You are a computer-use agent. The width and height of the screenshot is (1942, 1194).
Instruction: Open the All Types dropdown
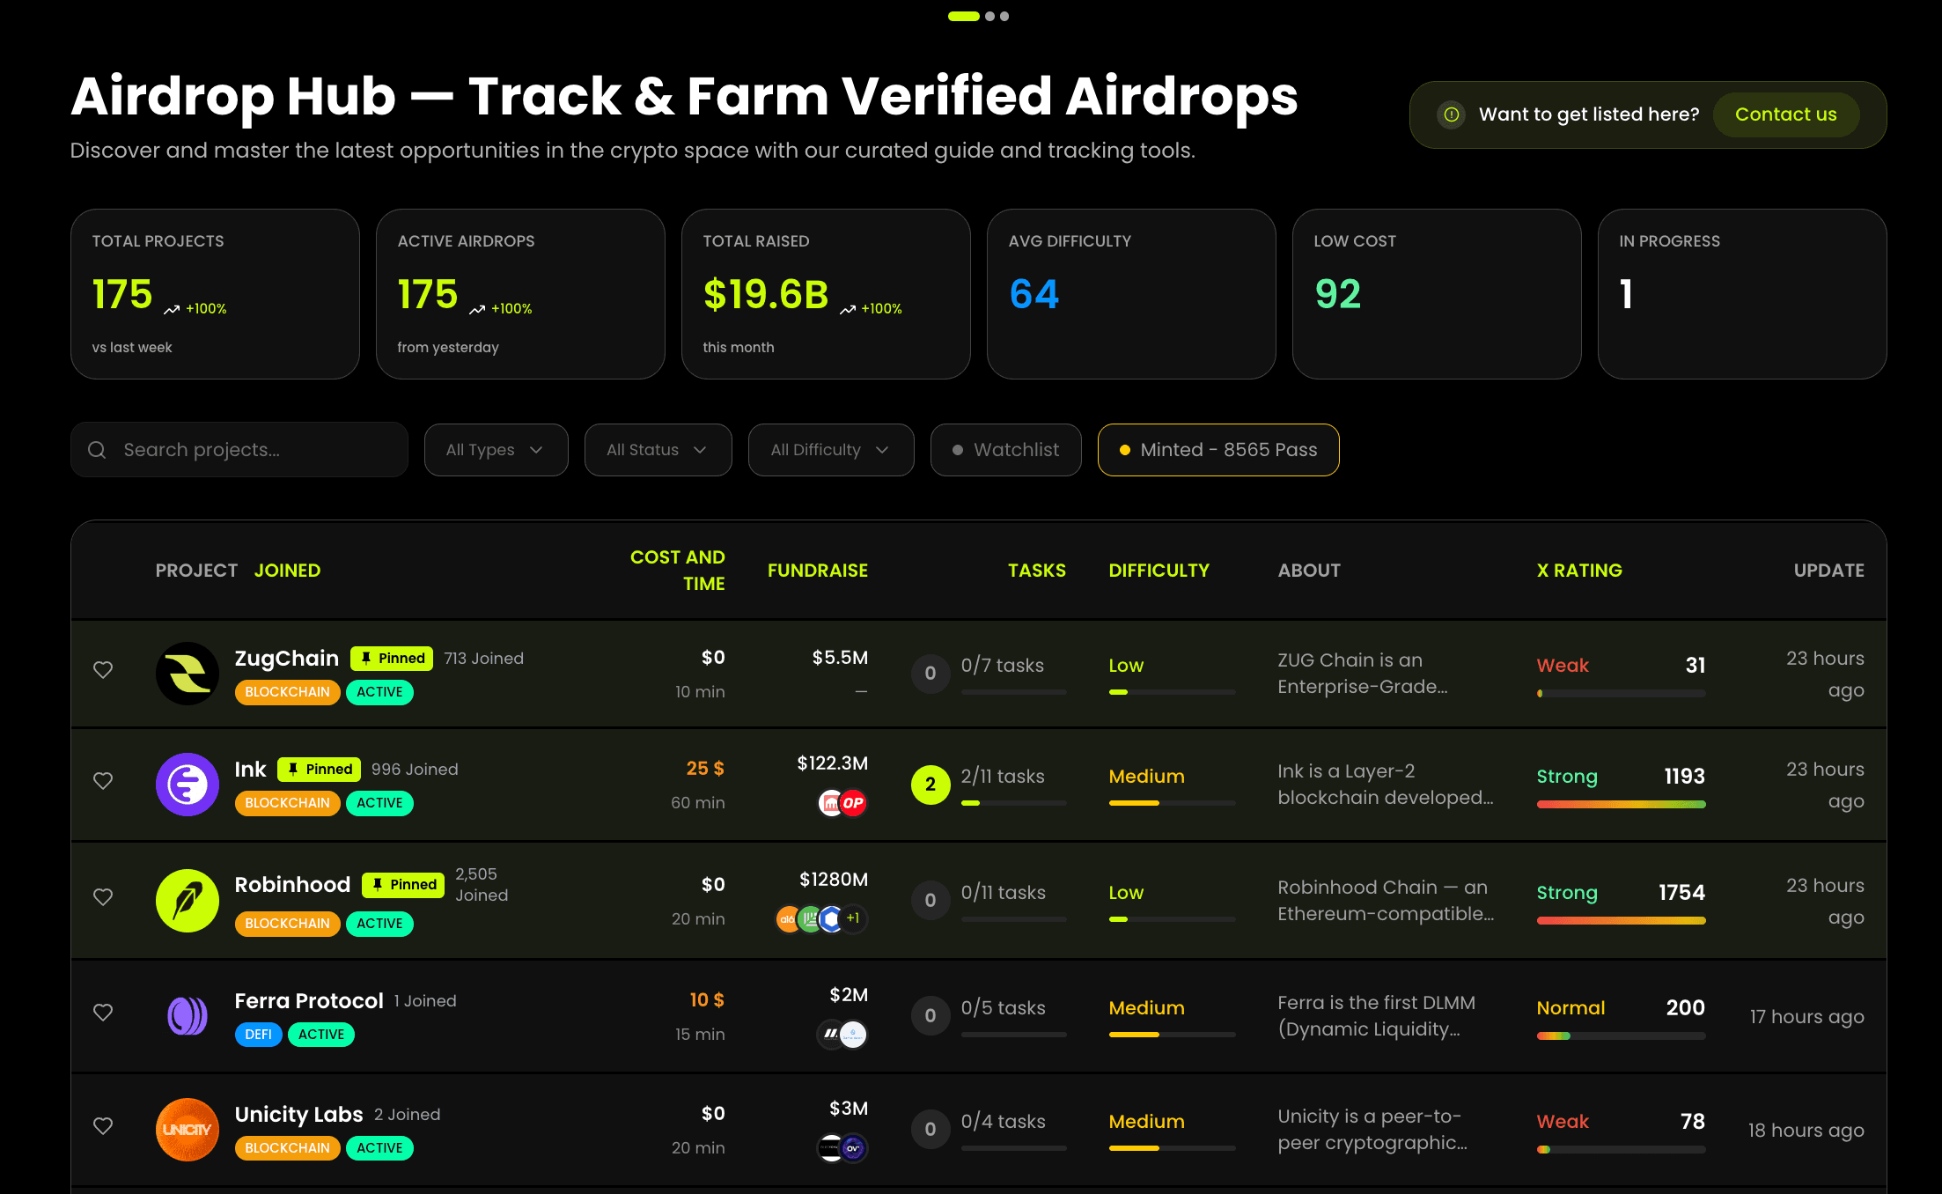[496, 450]
